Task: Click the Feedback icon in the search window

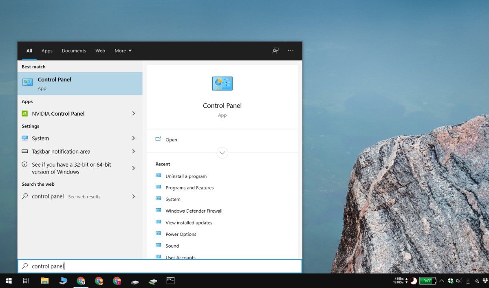Action: click(275, 51)
